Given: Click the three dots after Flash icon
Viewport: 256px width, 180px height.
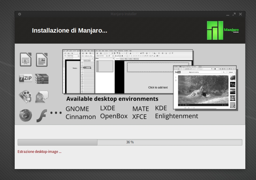Looking at the screenshot, I should click(56, 113).
